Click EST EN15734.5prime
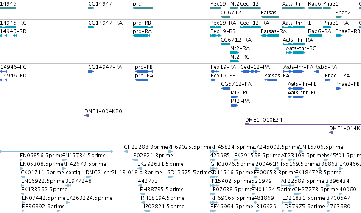Image resolution: width=361 pixels, height=213 pixels. click(64, 160)
